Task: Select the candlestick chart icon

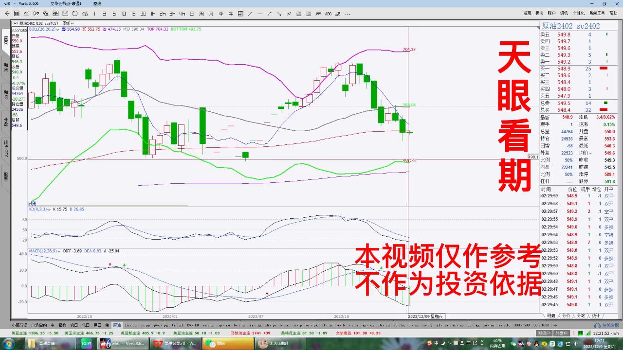Action: click(36, 14)
